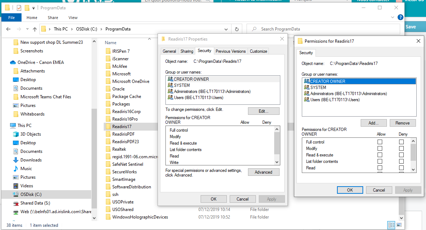This screenshot has height=230, width=426.
Task: Check Allow for Full control
Action: (x=380, y=142)
